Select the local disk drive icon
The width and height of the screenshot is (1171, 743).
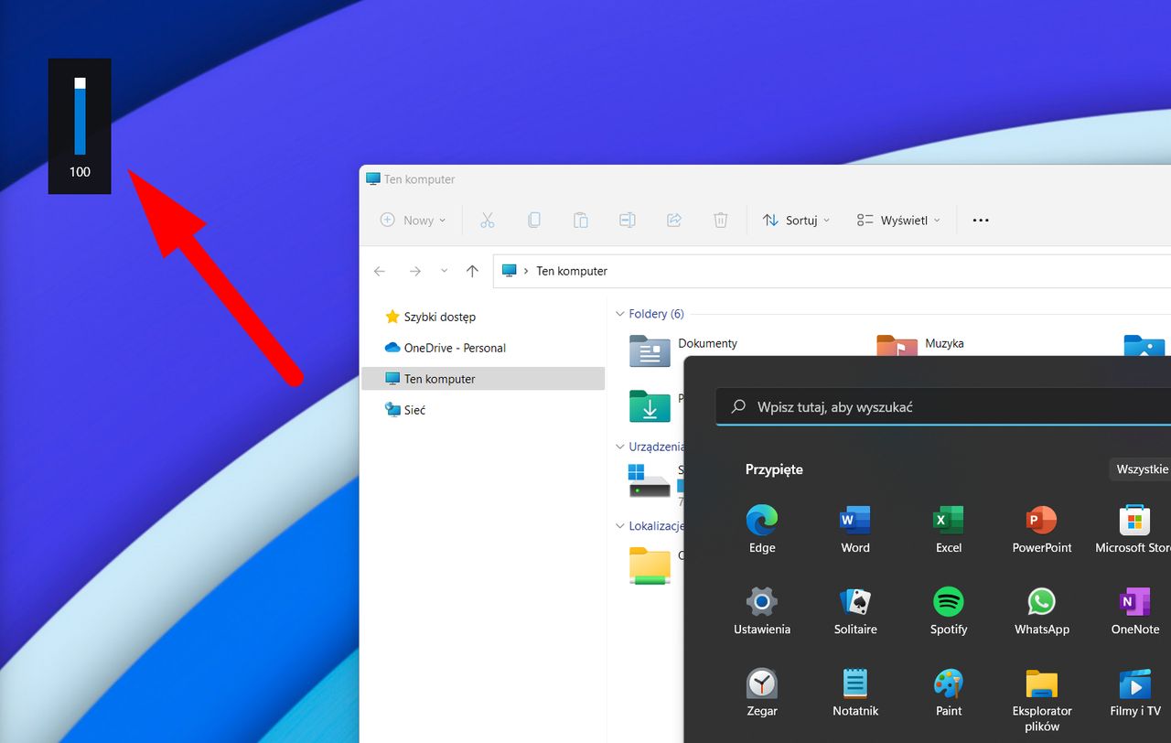coord(650,481)
